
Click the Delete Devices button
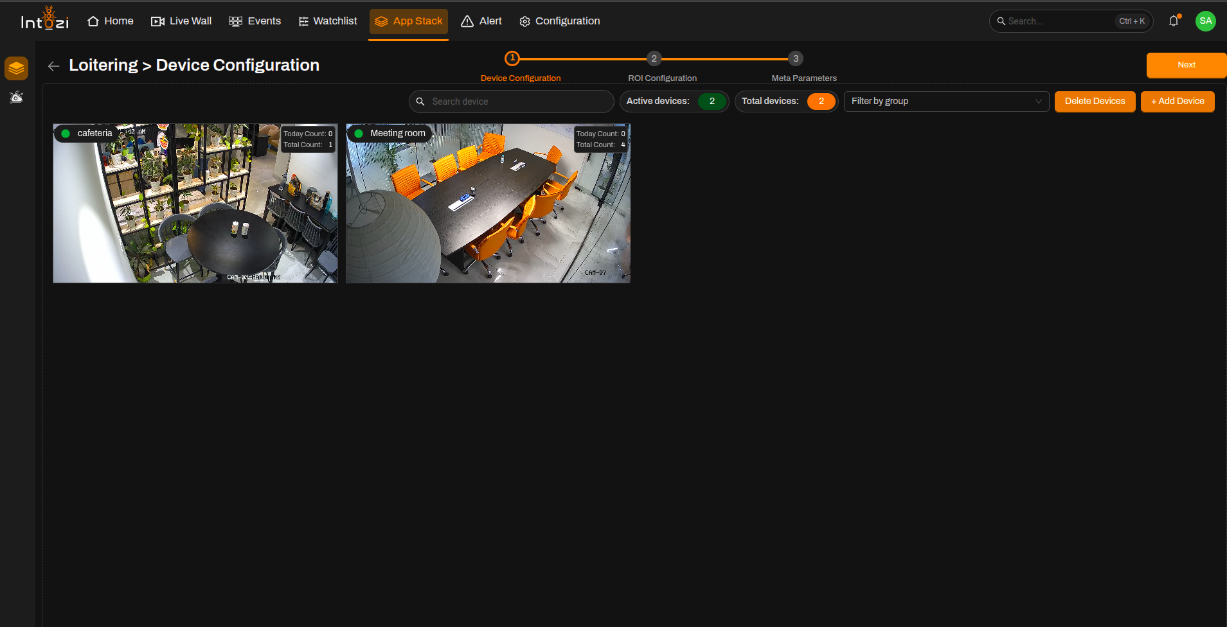pos(1095,102)
